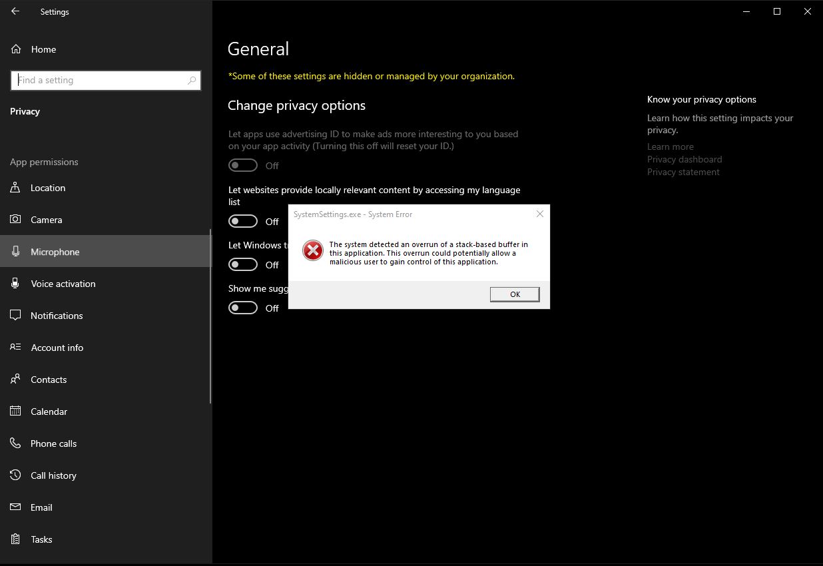Click the Voice activation icon
The image size is (823, 566).
coord(15,284)
